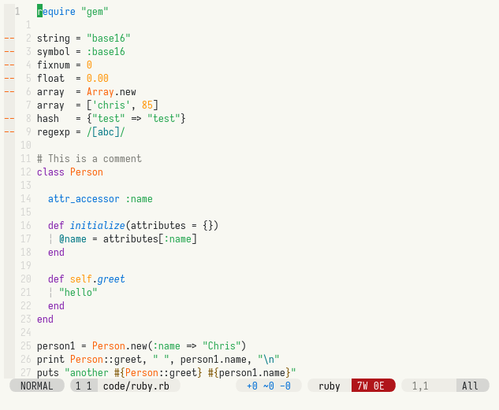Image resolution: width=499 pixels, height=410 pixels.
Task: Click the 'require' keyword on first line
Action: 56,12
